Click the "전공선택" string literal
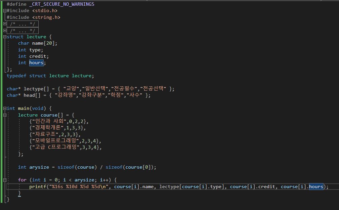This screenshot has height=210, width=339. (153, 88)
